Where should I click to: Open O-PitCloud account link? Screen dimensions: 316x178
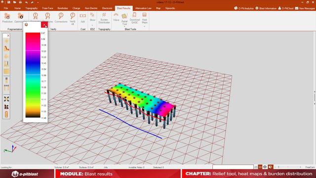(x=285, y=8)
